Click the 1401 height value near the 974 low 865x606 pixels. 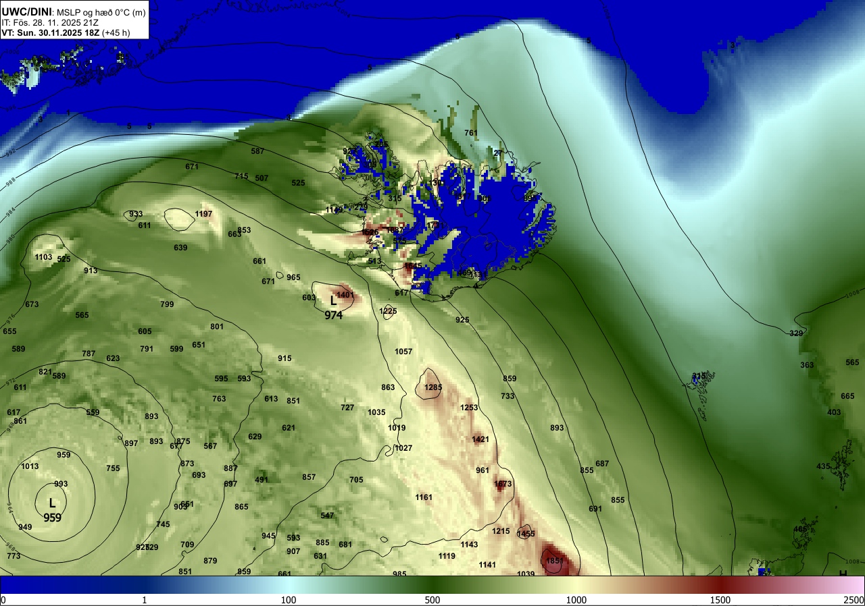(x=345, y=295)
